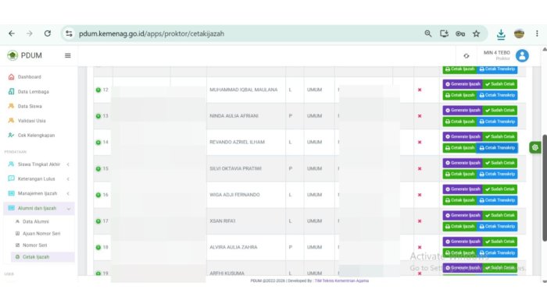Click the refresh sync icon near MIN 4 TEBO
Screen dimensions: 547x307
[467, 55]
